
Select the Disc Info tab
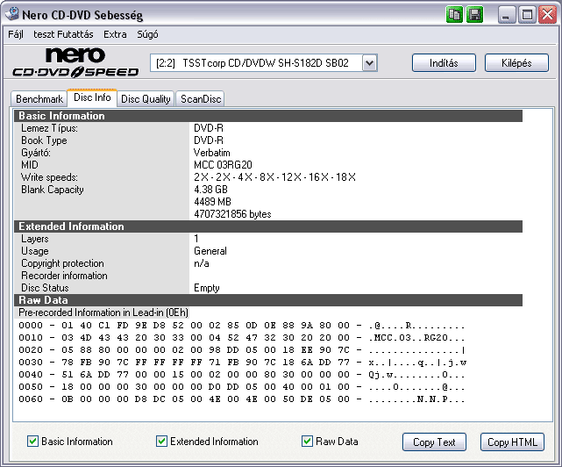[x=92, y=97]
